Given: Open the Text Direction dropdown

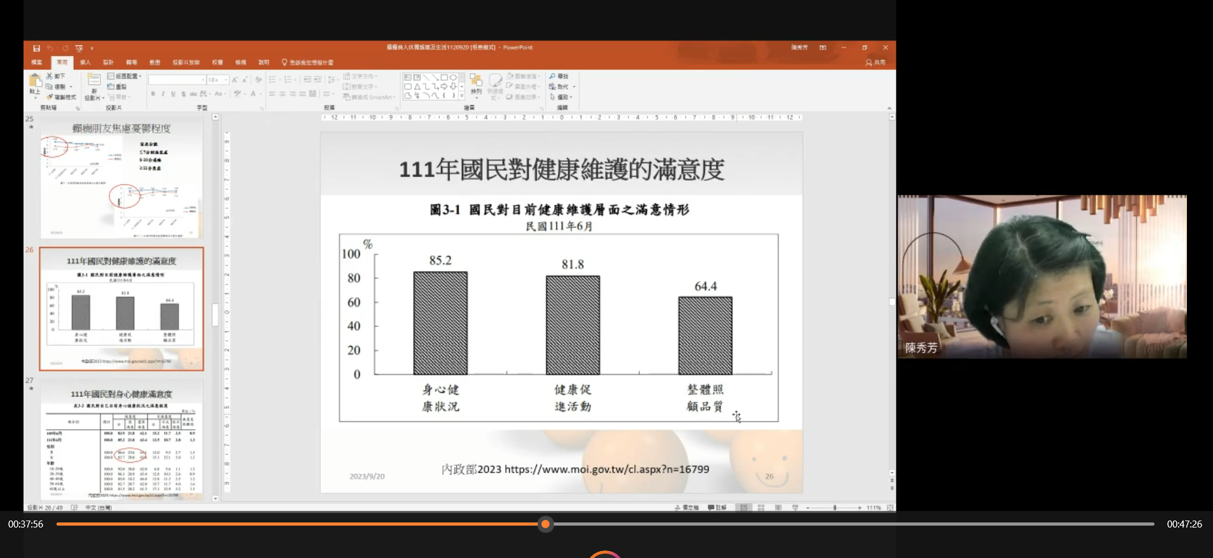Looking at the screenshot, I should point(360,76).
